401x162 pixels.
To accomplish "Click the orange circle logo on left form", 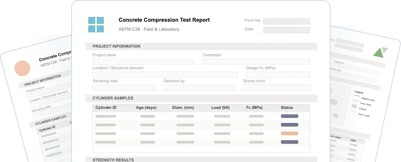I will coord(22,68).
